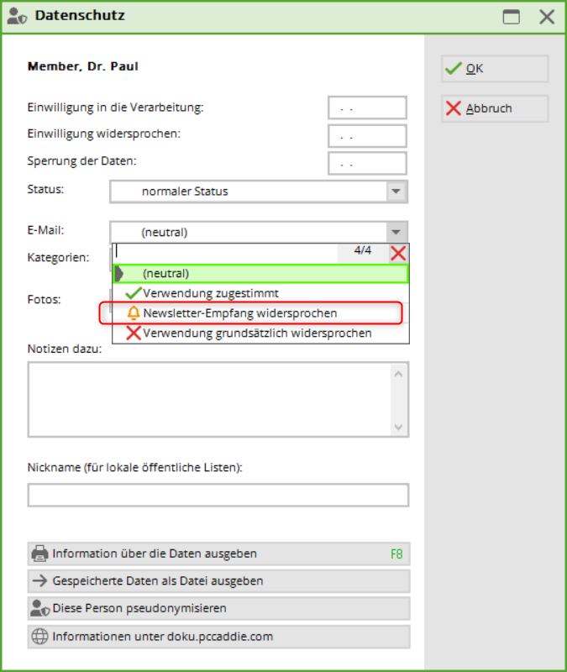Click the arrow icon for file export

tap(39, 581)
